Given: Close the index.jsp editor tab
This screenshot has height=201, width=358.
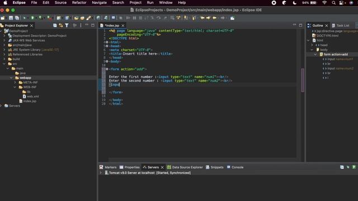Looking at the screenshot, I should click(x=123, y=26).
